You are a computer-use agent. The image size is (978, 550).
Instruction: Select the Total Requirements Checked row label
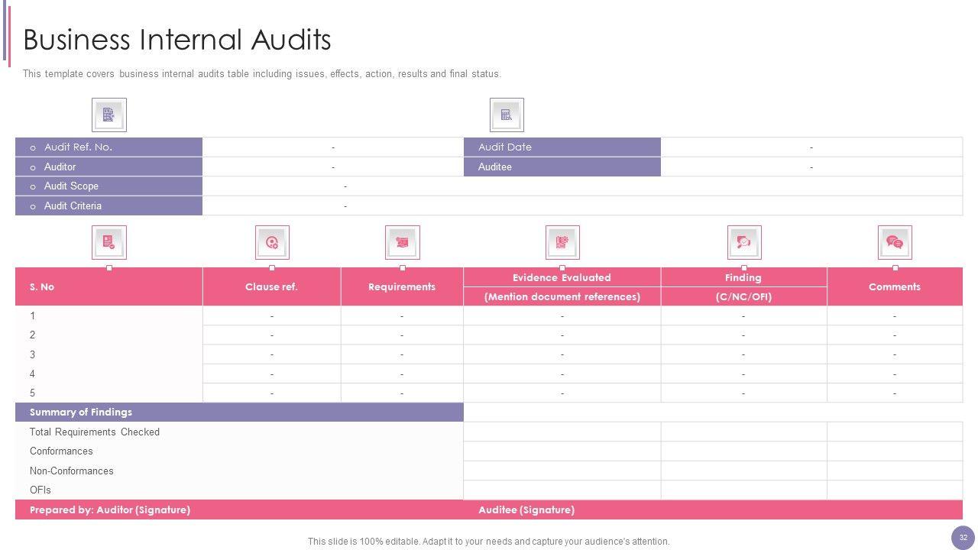(x=95, y=432)
